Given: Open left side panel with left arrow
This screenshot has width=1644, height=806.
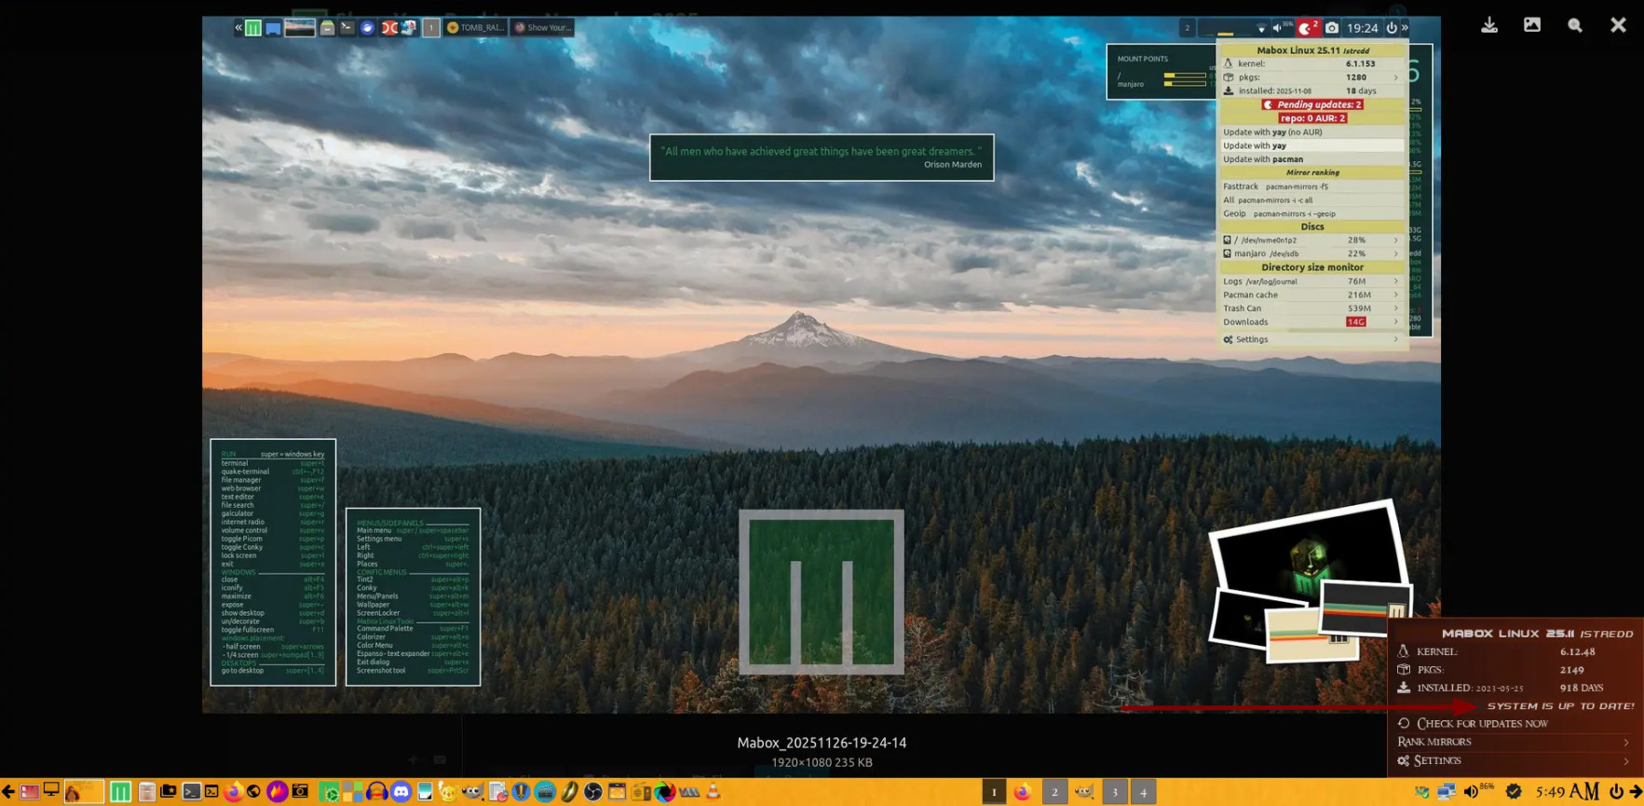Looking at the screenshot, I should pos(8,792).
